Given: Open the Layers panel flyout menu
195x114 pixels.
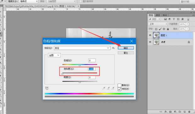Looking at the screenshot, I should pos(193,15).
